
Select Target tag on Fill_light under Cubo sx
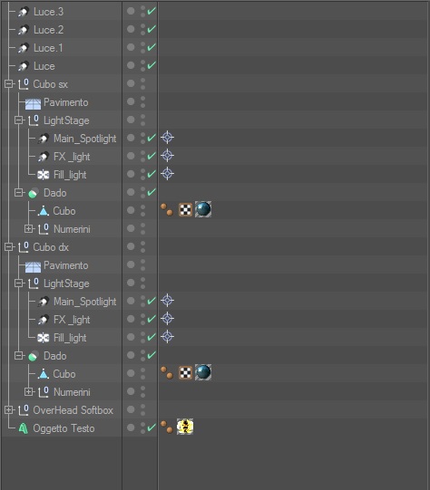(168, 173)
